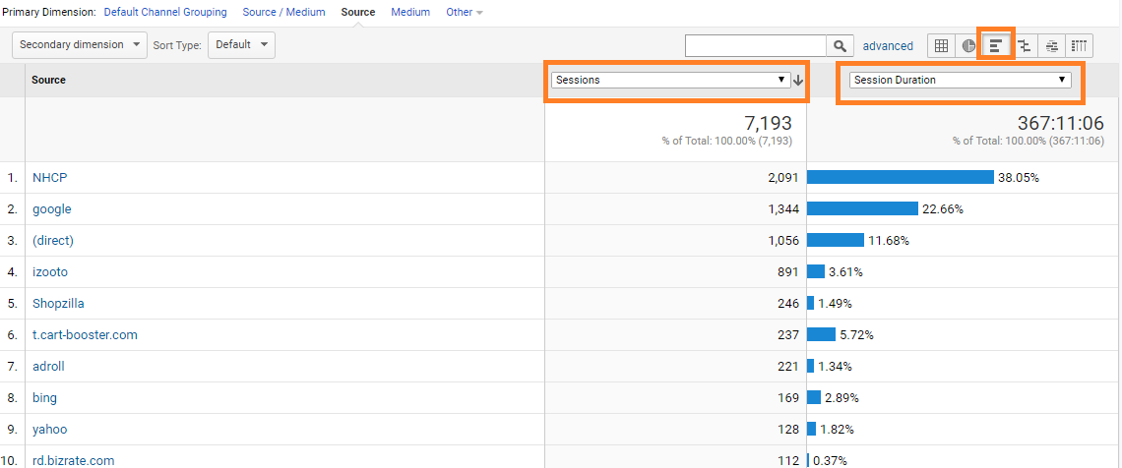Image resolution: width=1122 pixels, height=468 pixels.
Task: Open the NHCP source link
Action: pos(50,178)
